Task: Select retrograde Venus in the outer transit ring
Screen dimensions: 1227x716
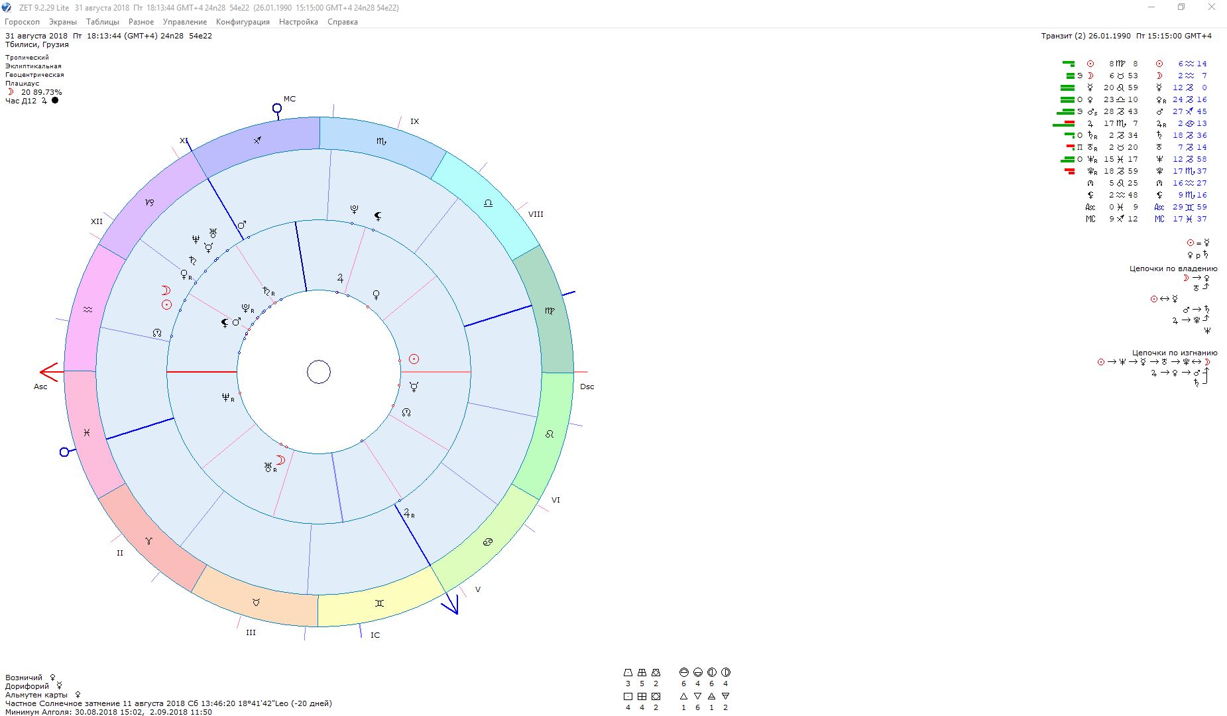Action: 186,274
